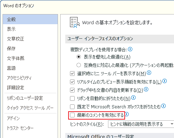Click info icon beside ミニ ツール バー option

[x=149, y=73]
